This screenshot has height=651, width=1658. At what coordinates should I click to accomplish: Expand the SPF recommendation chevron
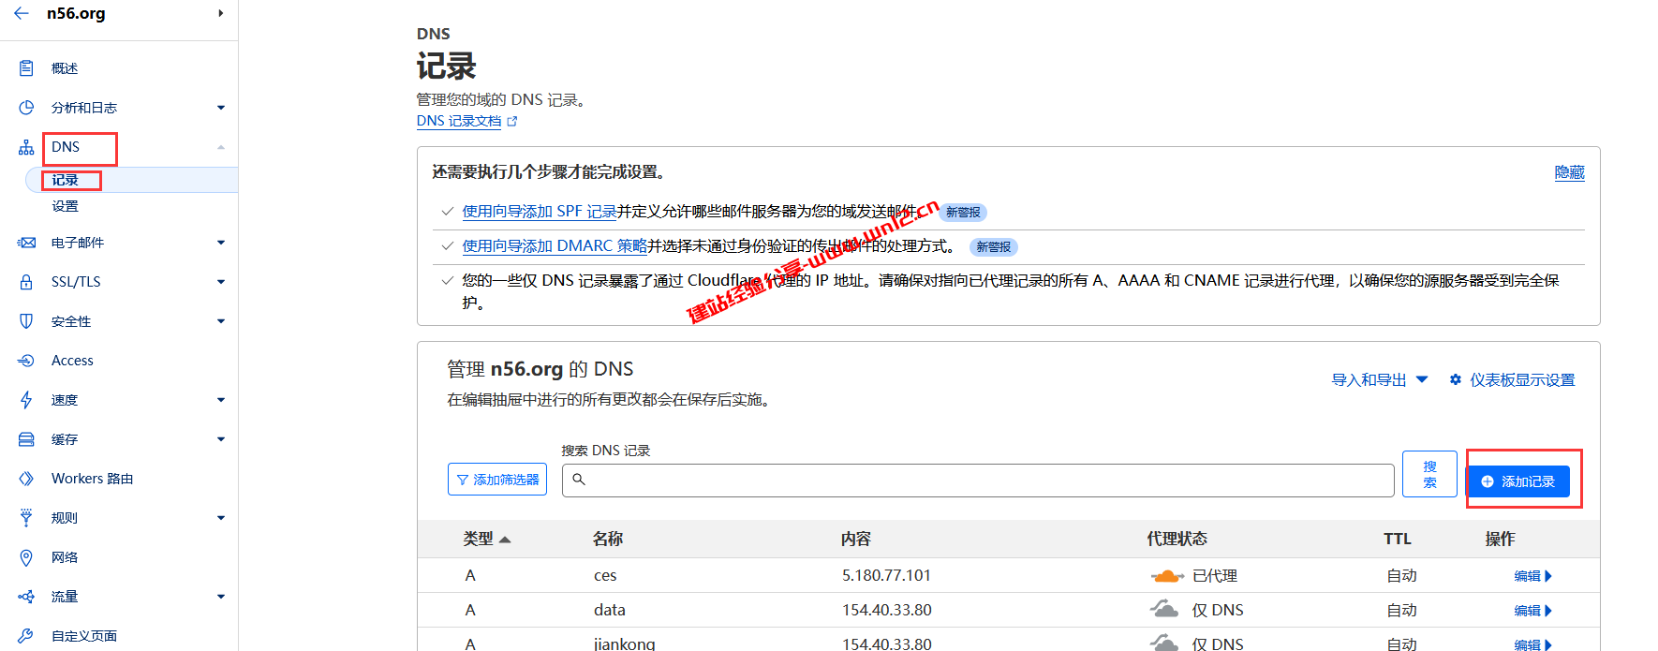click(x=448, y=212)
